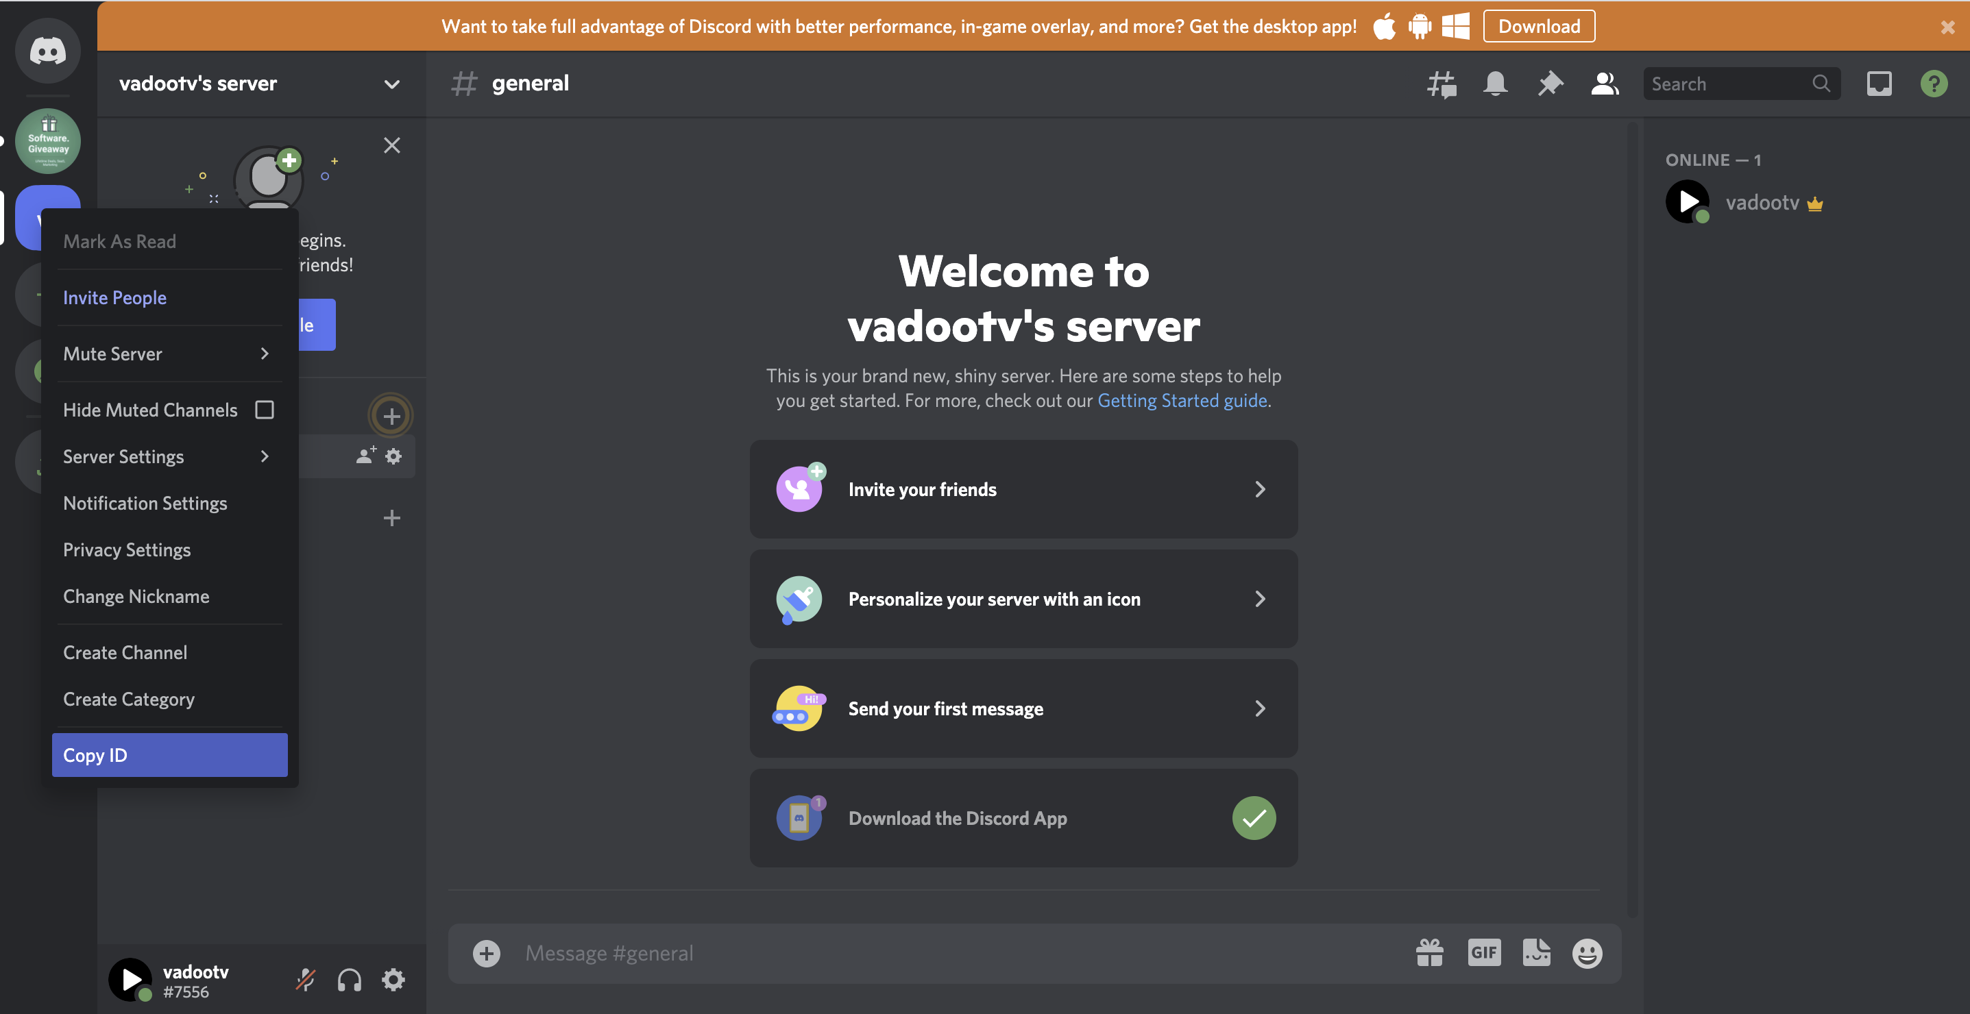This screenshot has height=1014, width=1970.
Task: Toggle Hide Muted Channels checkbox
Action: (265, 410)
